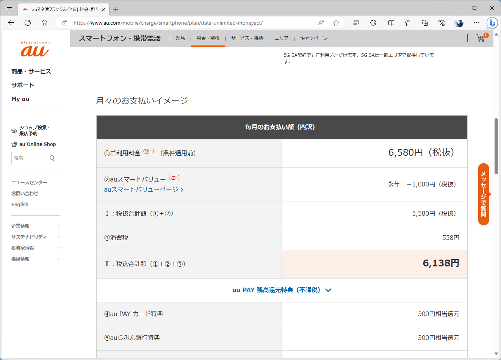The height and width of the screenshot is (360, 501).
Task: Open the 投資家情報 link
Action: pos(23,248)
